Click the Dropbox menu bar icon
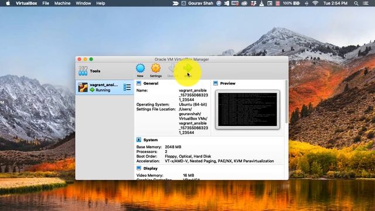Screen dimensions: 375x211 point(253,4)
